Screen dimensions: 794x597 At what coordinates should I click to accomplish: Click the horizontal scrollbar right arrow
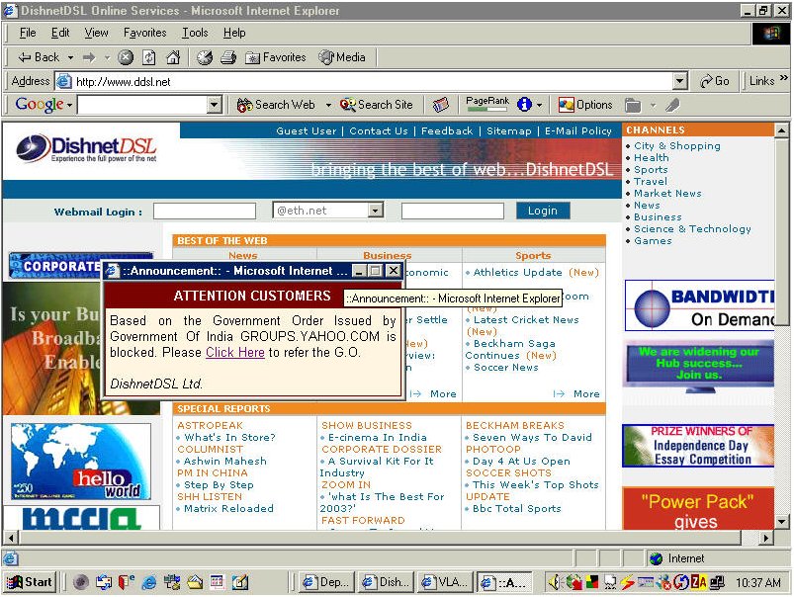click(766, 538)
